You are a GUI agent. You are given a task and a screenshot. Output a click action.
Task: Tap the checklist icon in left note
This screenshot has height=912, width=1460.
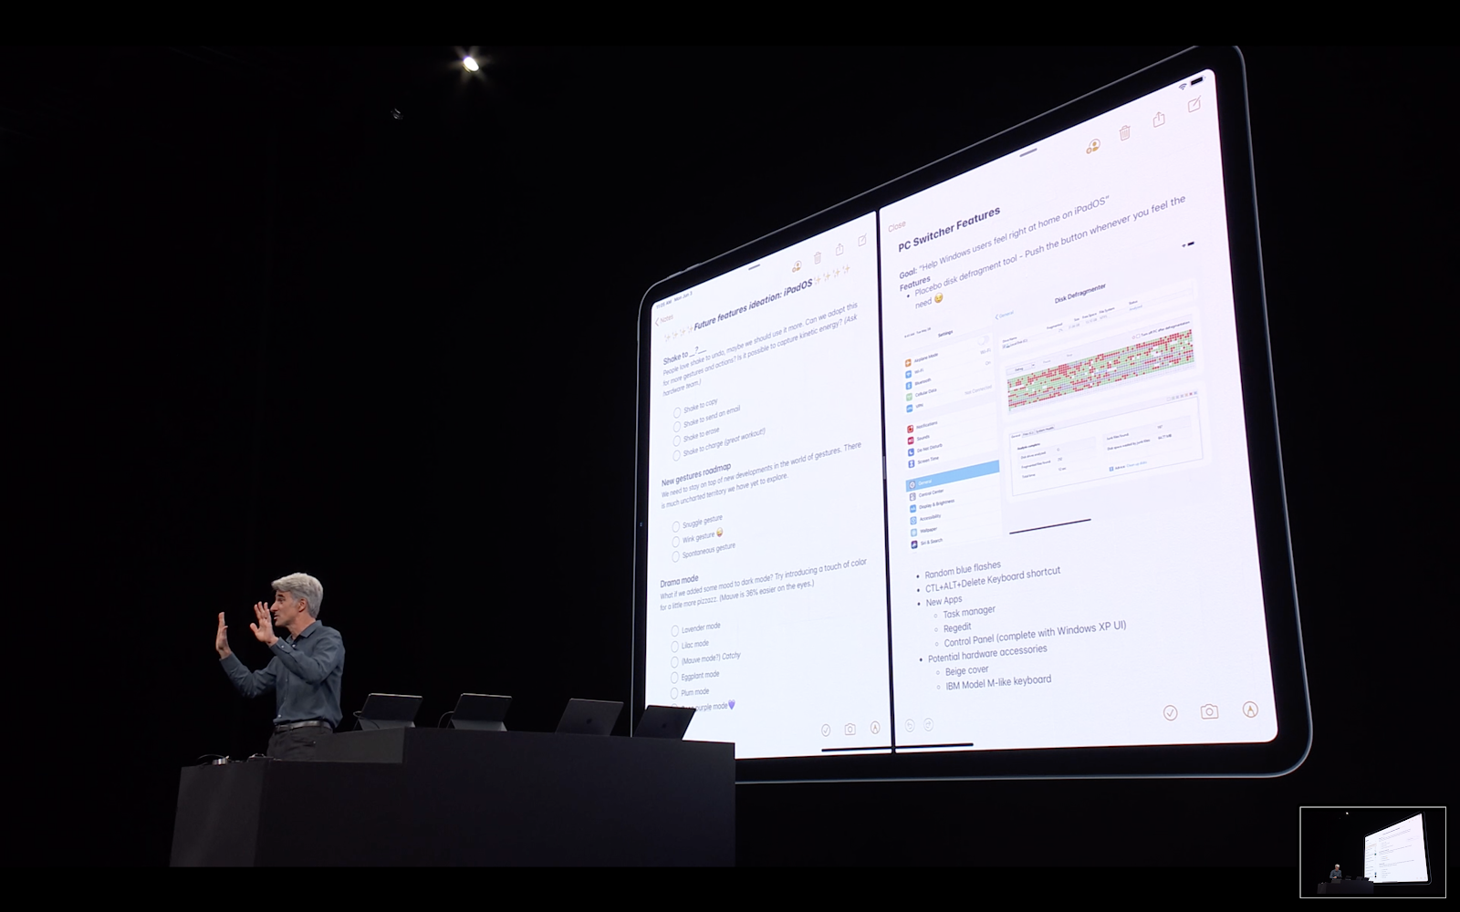click(826, 730)
